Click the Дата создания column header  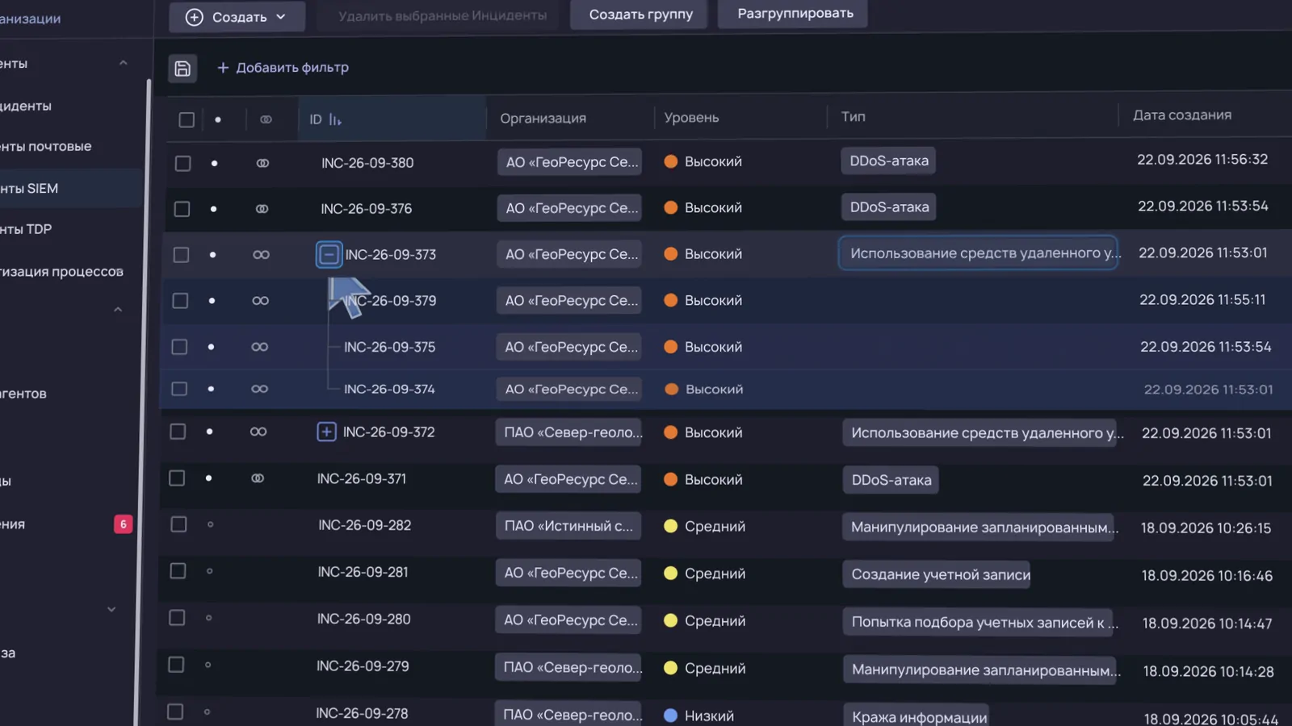[x=1182, y=115]
